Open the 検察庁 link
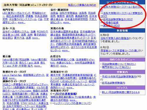Viewport: 147px width, 110px height. click(61, 16)
